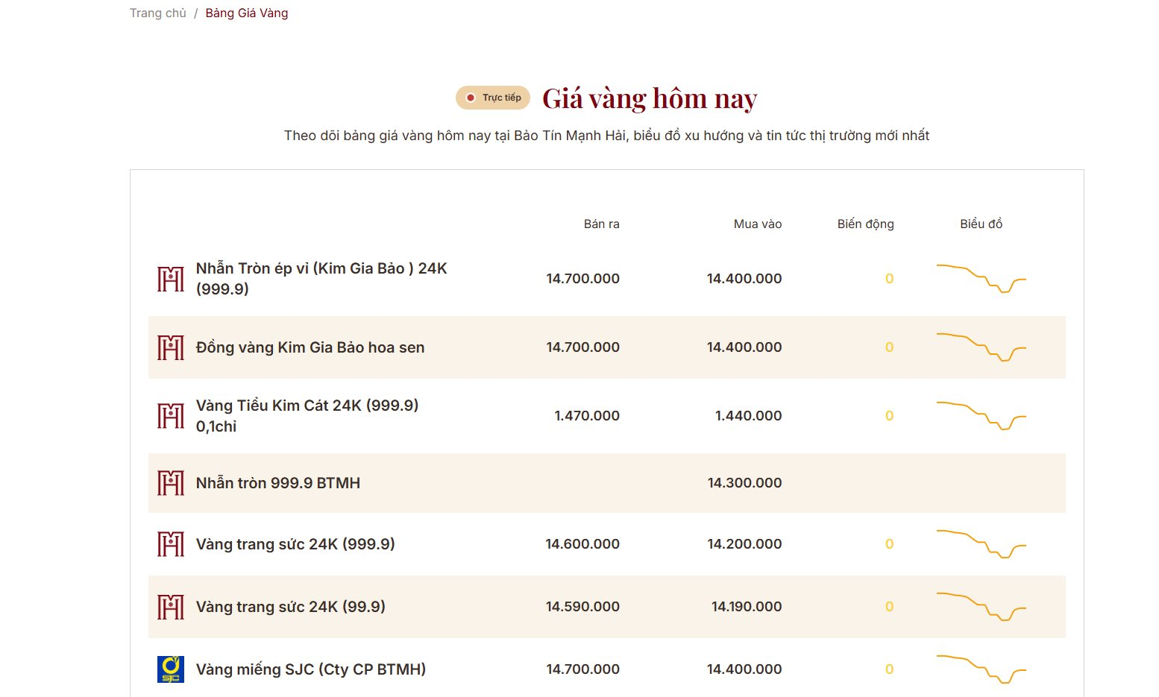Screen dimensions: 1159x697
Task: Click the Giá vàng hôm nay heading
Action: click(x=650, y=98)
